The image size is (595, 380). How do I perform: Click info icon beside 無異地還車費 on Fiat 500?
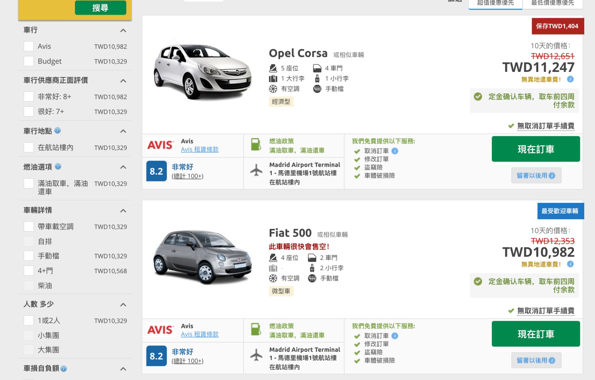570,264
